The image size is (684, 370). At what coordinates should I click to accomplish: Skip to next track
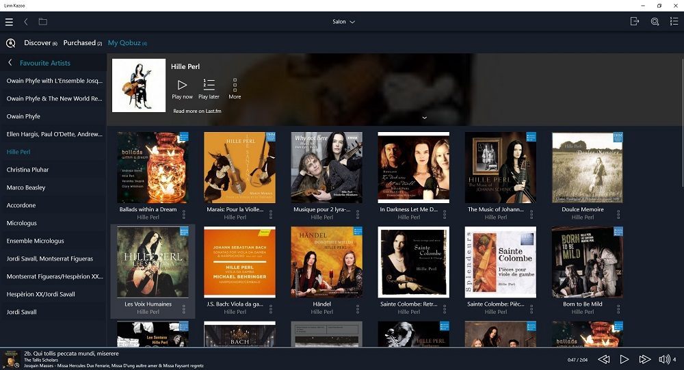point(645,359)
